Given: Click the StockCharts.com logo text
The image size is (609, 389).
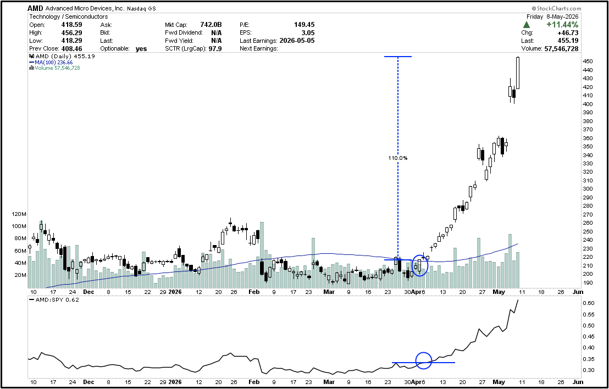Looking at the screenshot, I should pyautogui.click(x=557, y=8).
